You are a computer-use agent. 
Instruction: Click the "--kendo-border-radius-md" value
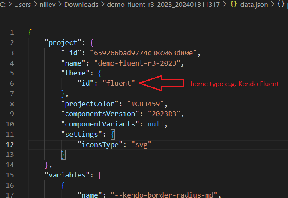(164, 195)
